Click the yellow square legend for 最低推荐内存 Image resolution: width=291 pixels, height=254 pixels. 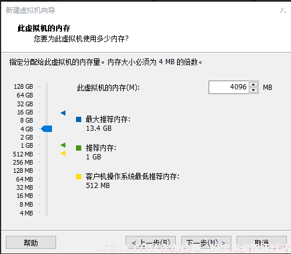(x=78, y=176)
